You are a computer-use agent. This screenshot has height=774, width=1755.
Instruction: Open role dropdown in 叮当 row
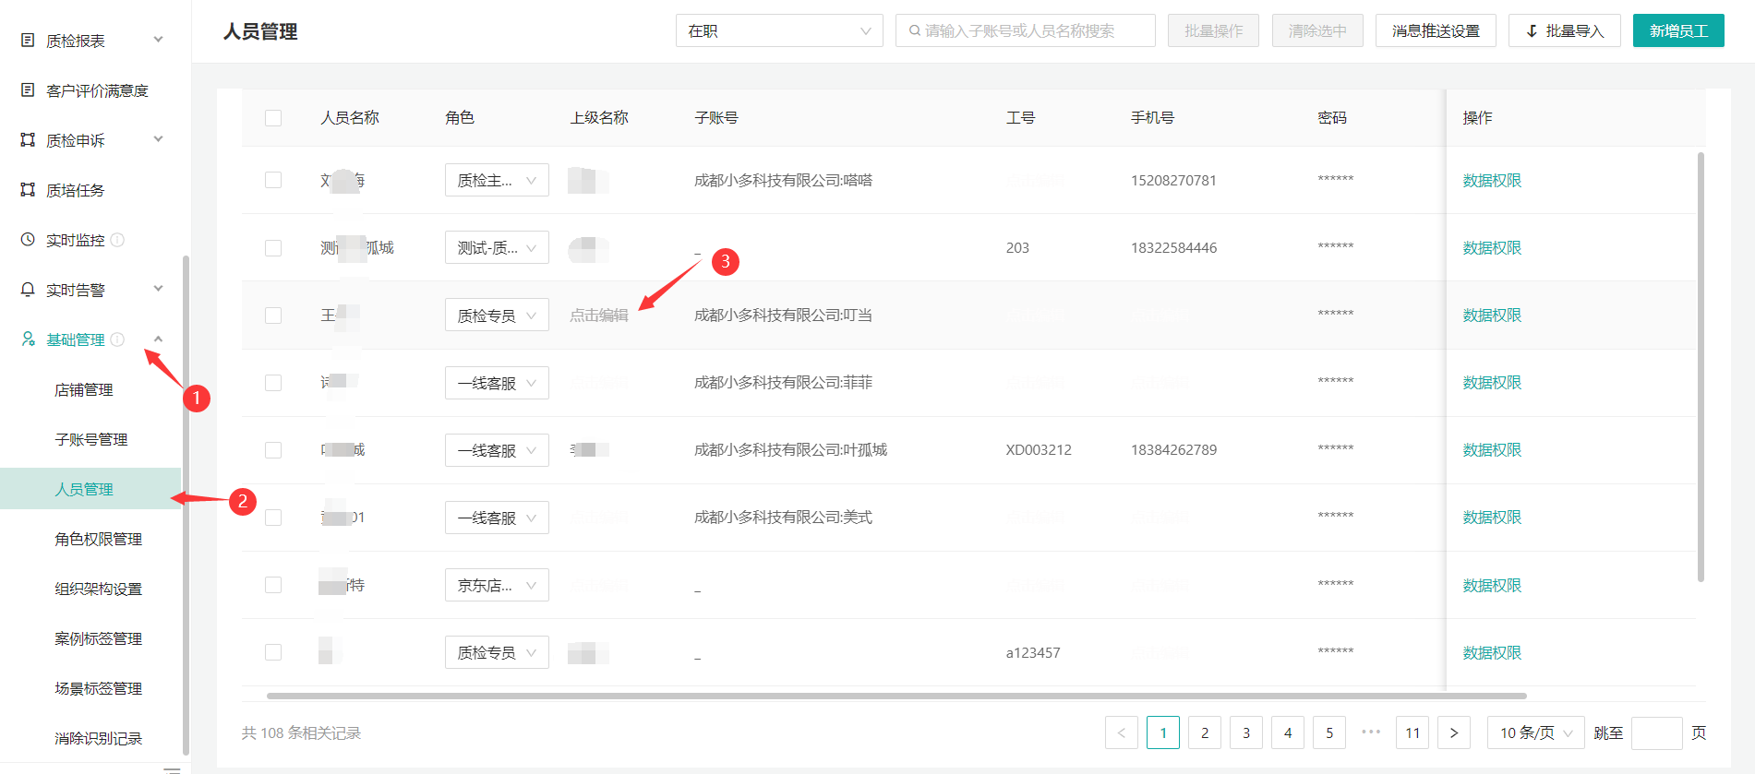tap(497, 316)
